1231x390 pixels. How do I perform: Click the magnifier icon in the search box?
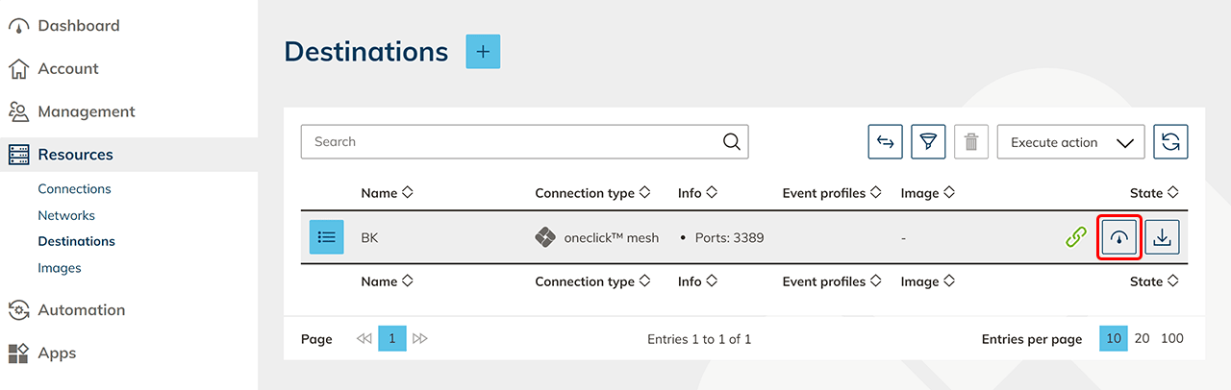(732, 142)
